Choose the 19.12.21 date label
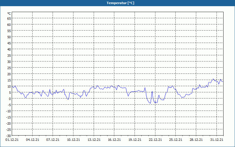Image resolution: width=235 pixels, height=147 pixels. pyautogui.click(x=135, y=140)
